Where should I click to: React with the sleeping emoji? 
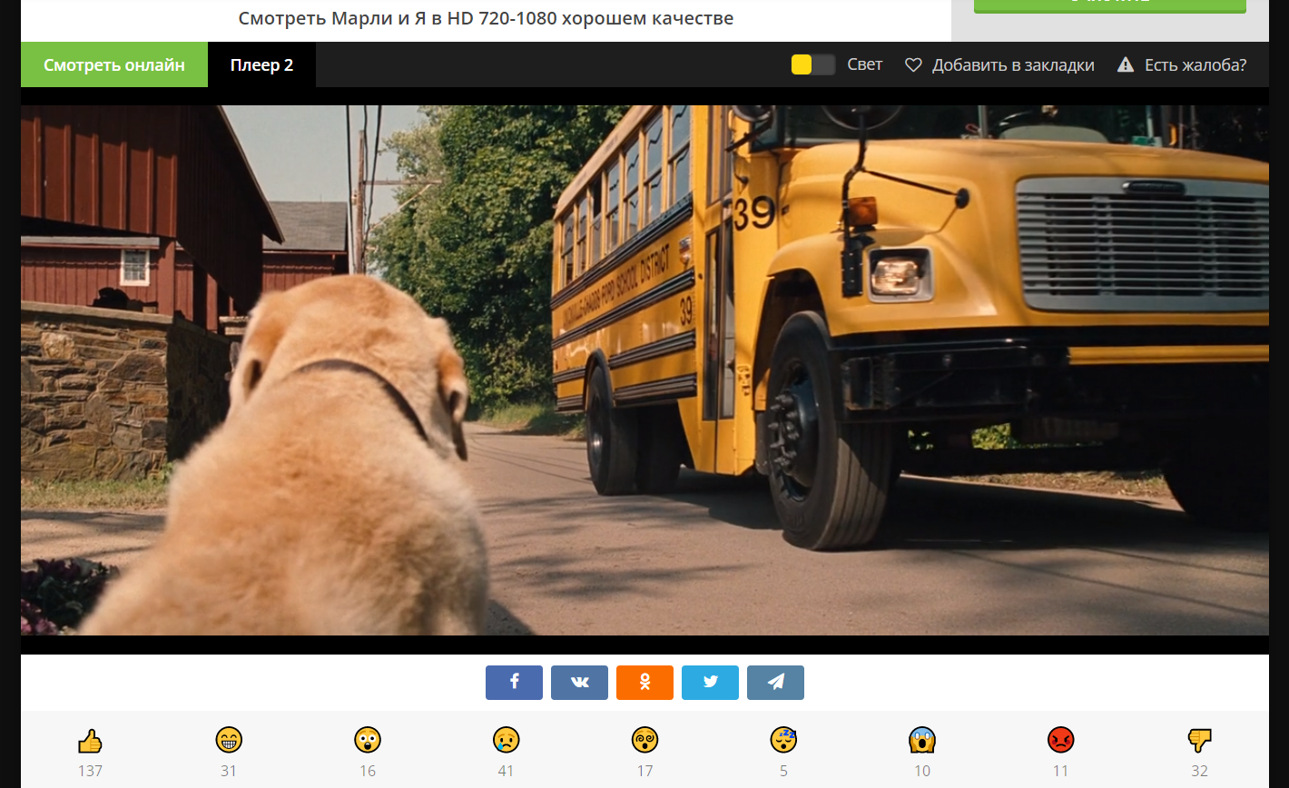click(783, 741)
